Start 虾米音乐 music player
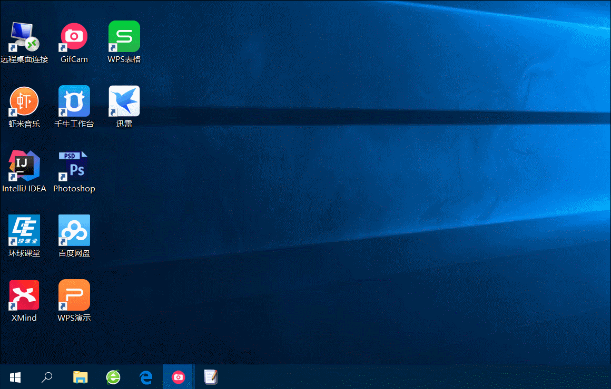611x389 pixels. point(24,100)
